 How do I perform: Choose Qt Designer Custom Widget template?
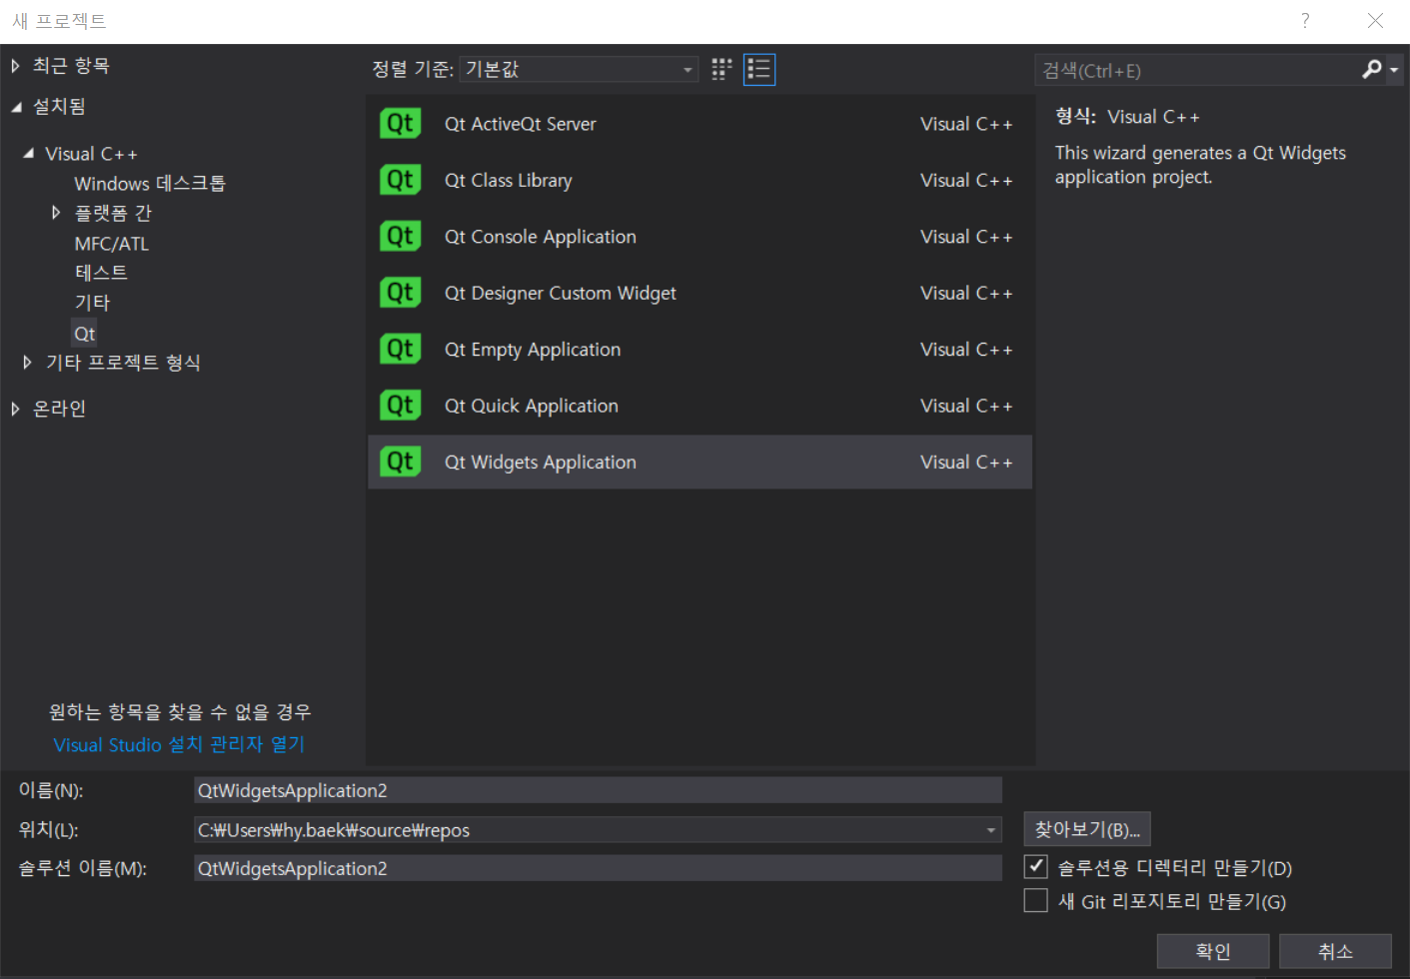coord(700,293)
